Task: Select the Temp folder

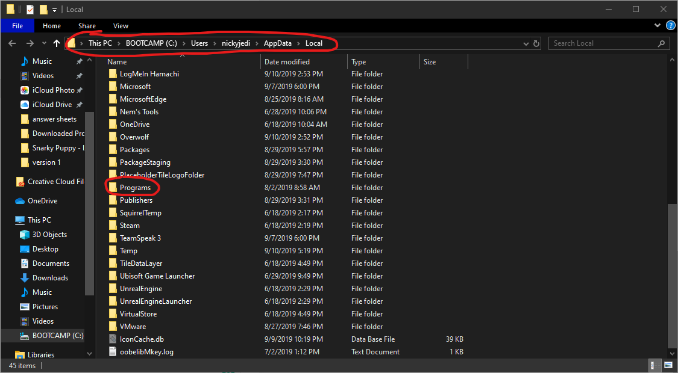Action: pos(128,250)
